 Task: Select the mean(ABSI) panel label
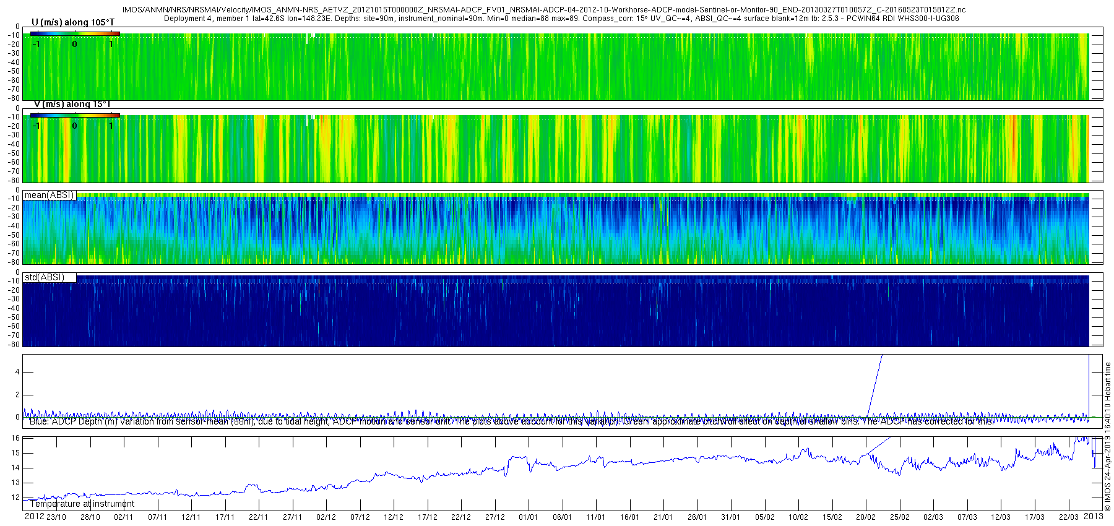pyautogui.click(x=50, y=195)
